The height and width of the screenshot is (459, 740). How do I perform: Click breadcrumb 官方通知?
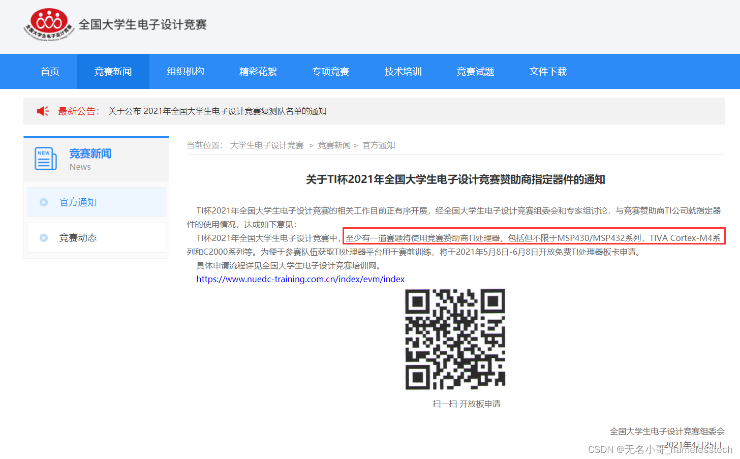(379, 145)
